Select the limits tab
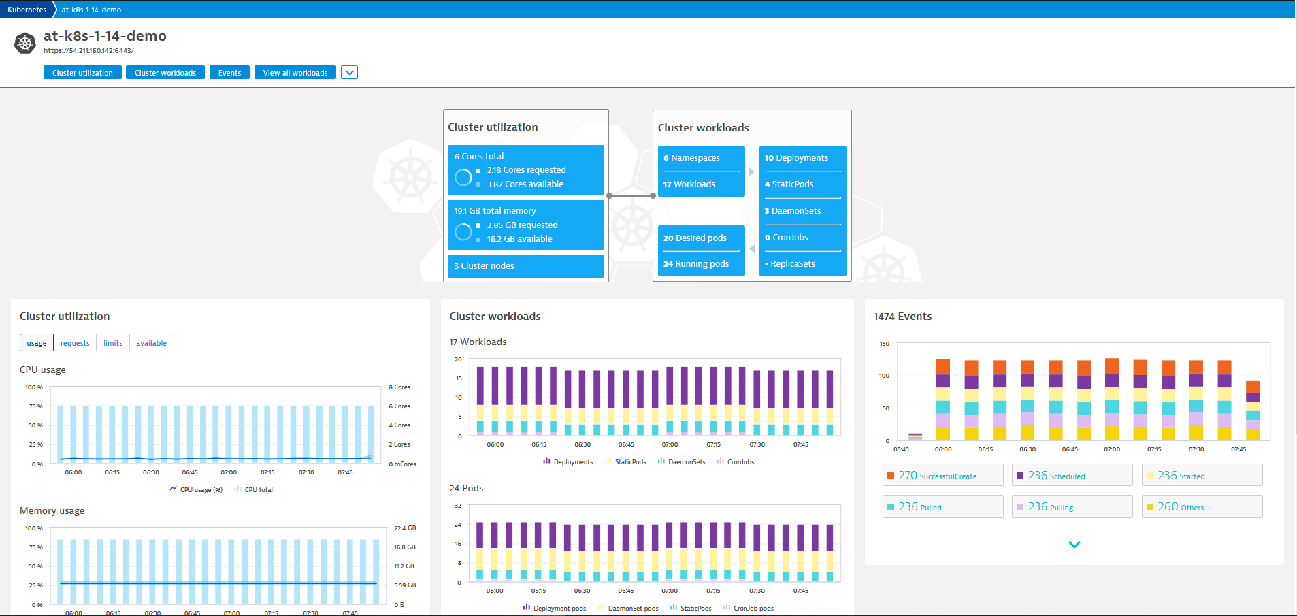1297x616 pixels. click(x=113, y=343)
